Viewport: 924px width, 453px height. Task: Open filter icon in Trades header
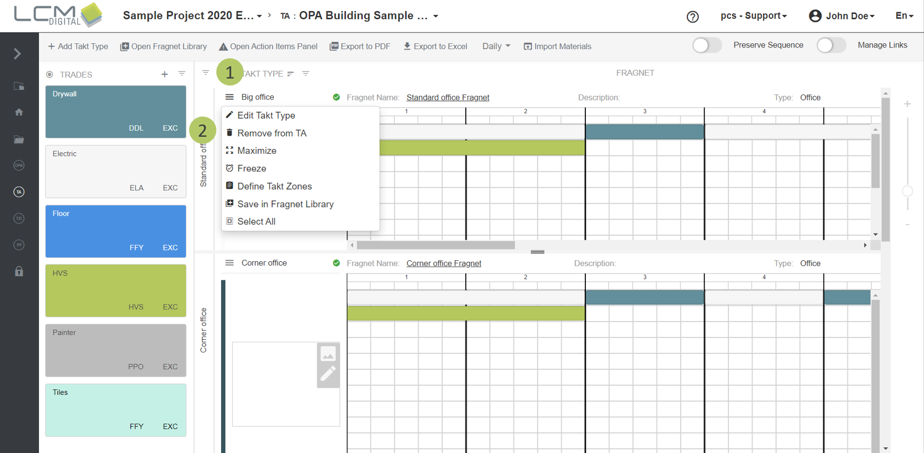[182, 74]
